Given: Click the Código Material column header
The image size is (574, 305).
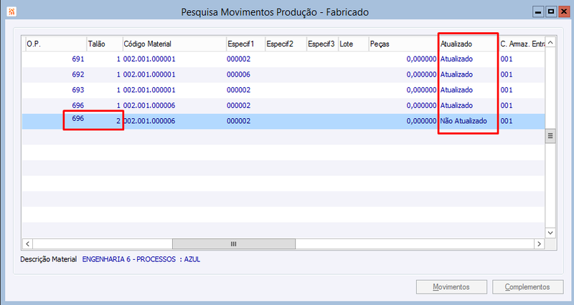Looking at the screenshot, I should point(174,44).
